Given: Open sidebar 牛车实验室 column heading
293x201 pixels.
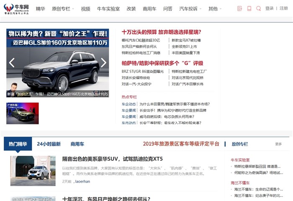Looking at the screenshot, I should click(x=240, y=160).
